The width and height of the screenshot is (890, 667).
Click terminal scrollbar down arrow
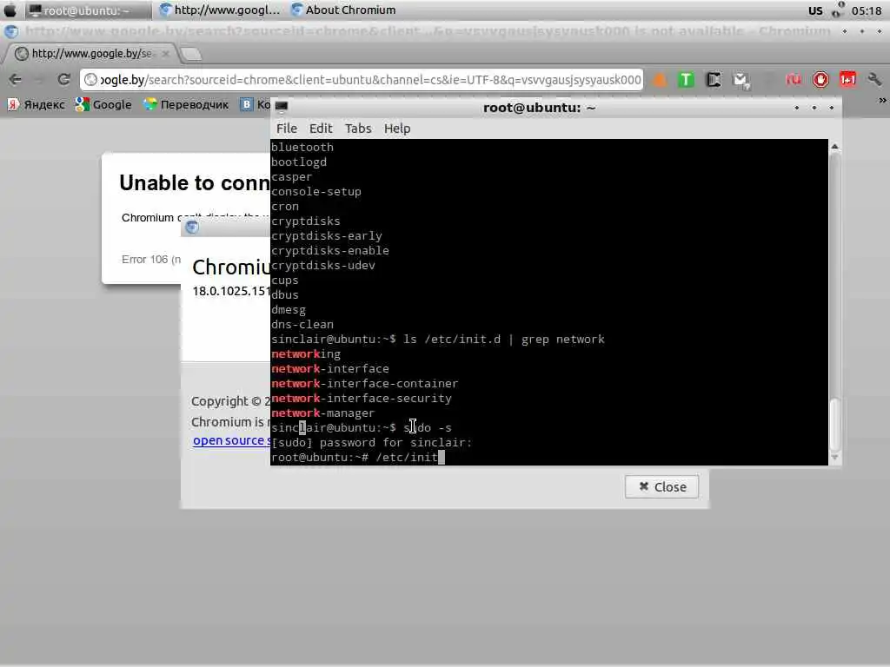(x=834, y=457)
